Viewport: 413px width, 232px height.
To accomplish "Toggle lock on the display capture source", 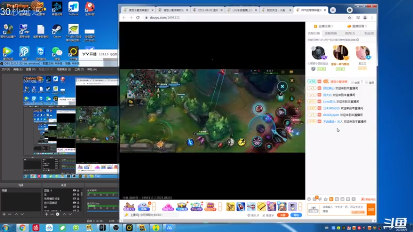I will click(x=78, y=203).
